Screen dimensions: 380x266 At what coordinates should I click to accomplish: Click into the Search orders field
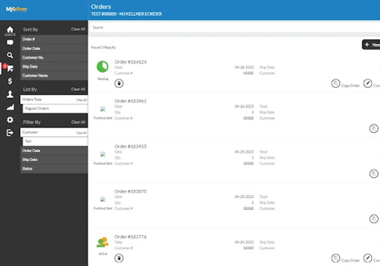[x=234, y=27]
